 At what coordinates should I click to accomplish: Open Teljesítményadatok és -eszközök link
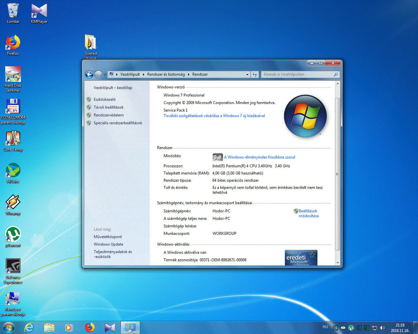tap(113, 254)
